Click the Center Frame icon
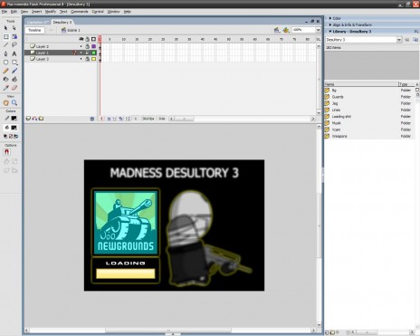The height and width of the screenshot is (336, 420). (101, 119)
